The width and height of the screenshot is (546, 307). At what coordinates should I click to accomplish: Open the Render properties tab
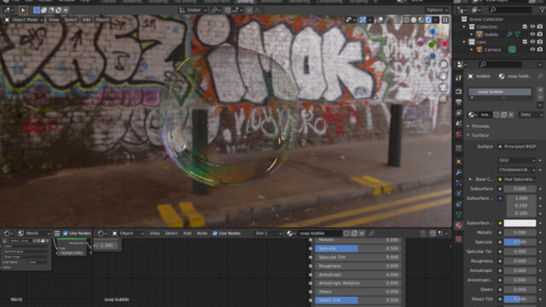point(459,91)
